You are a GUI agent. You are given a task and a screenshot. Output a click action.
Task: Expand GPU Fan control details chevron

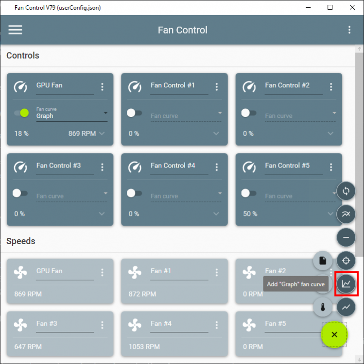(x=102, y=133)
